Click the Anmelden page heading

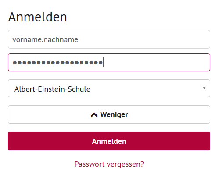[38, 17]
